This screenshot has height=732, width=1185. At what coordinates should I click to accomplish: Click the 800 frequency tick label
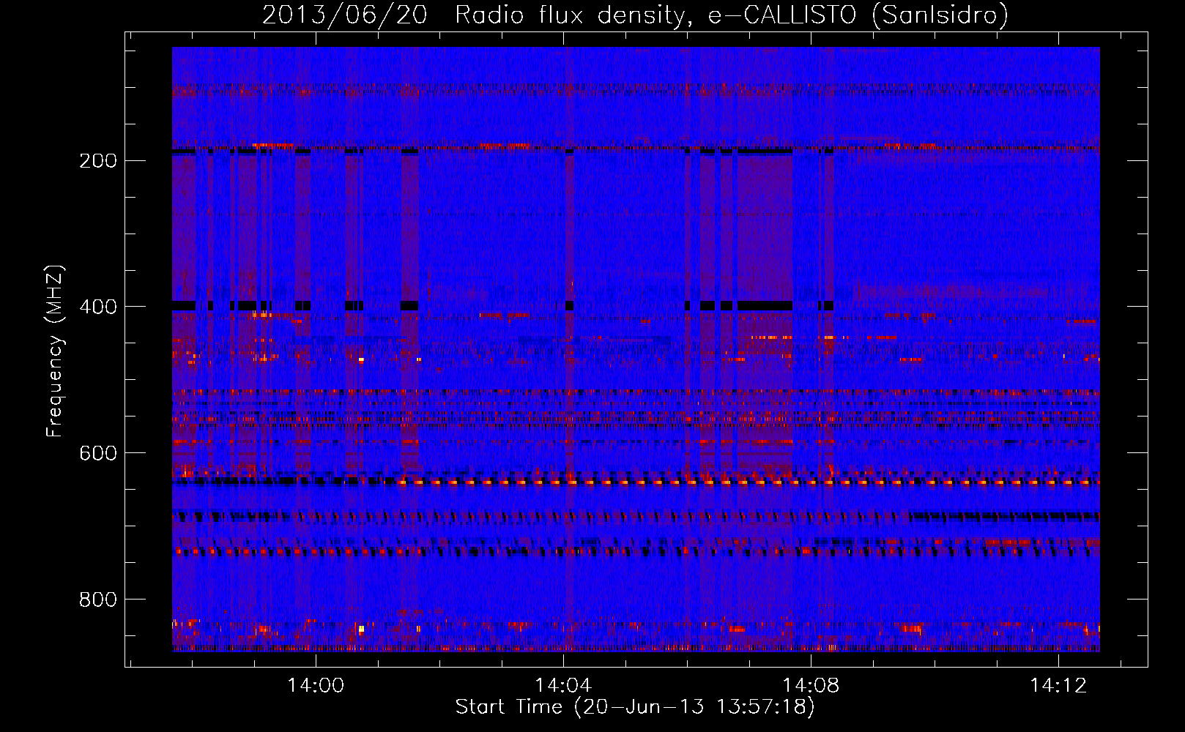point(98,600)
